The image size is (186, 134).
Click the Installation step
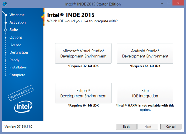18,67
